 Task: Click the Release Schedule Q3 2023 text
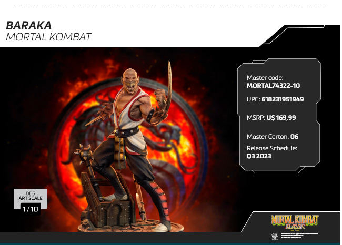pyautogui.click(x=259, y=156)
